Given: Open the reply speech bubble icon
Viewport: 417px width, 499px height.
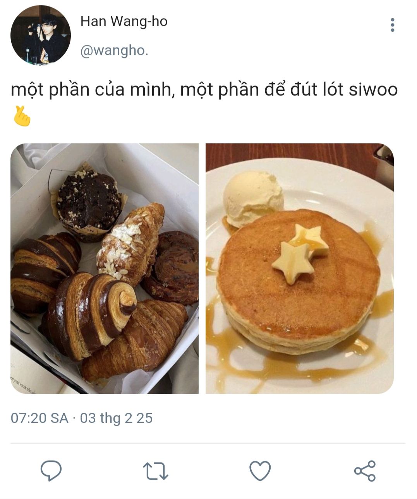Looking at the screenshot, I should click(x=51, y=471).
